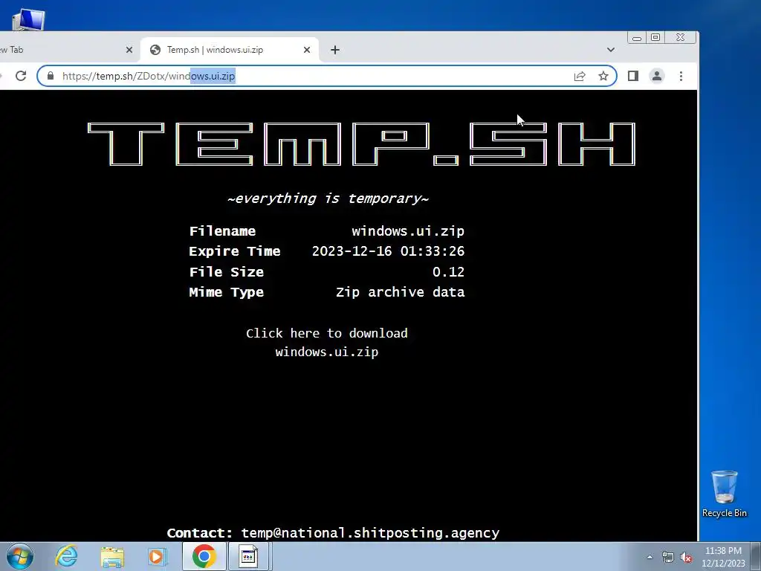The image size is (761, 571).
Task: Click contact email temp@national.shitposting.agency
Action: pyautogui.click(x=370, y=532)
